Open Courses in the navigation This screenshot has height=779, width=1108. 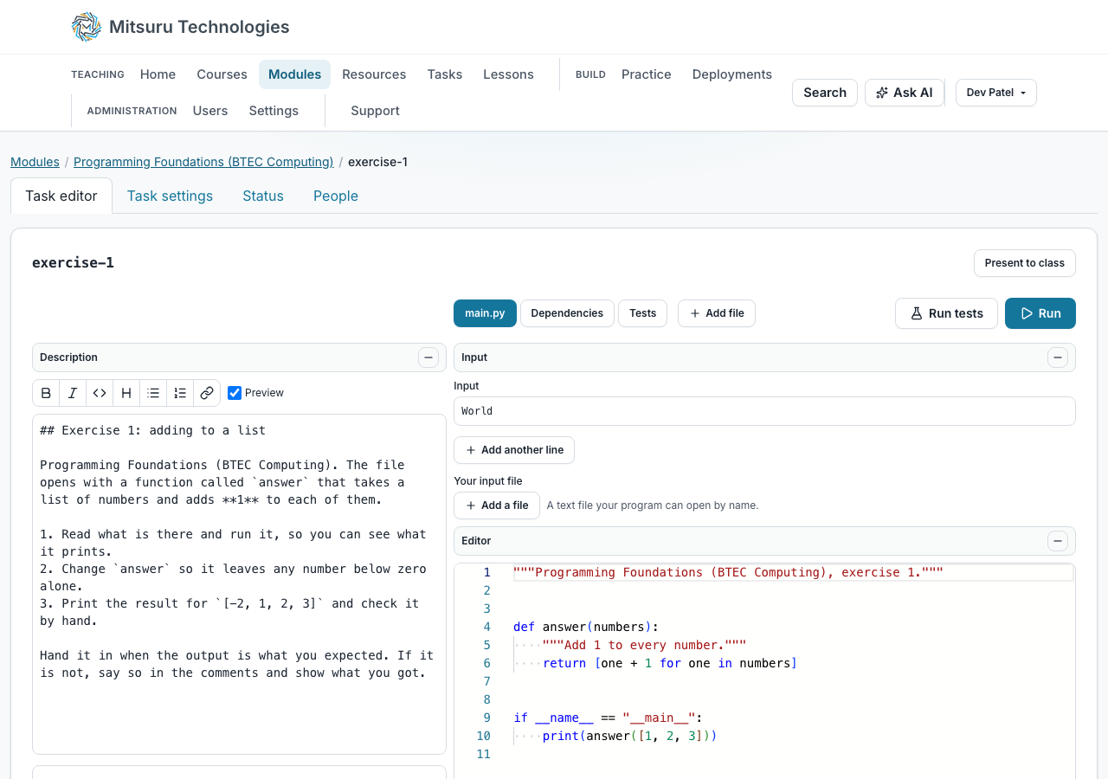(x=222, y=74)
